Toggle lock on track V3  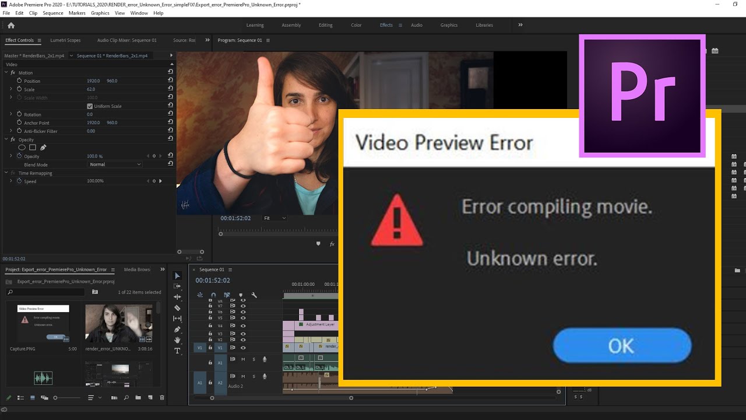point(210,334)
